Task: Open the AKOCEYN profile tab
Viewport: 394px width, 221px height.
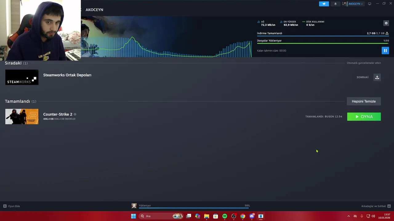Action: point(94,10)
